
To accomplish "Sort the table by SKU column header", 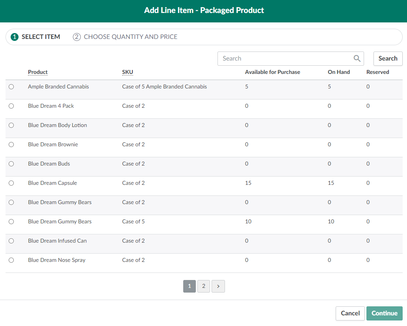I will tap(128, 72).
